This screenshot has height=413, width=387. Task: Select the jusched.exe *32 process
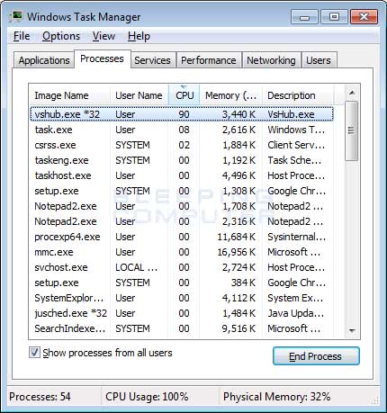coord(182,313)
